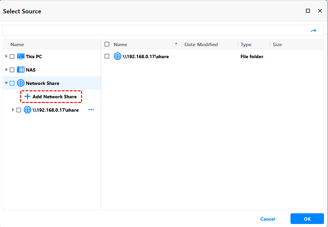
Task: Expand the This PC tree node
Action: pyautogui.click(x=6, y=56)
